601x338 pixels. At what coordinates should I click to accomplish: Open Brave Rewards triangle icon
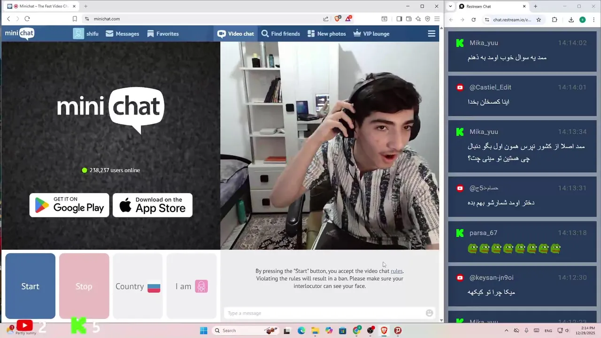pos(348,19)
